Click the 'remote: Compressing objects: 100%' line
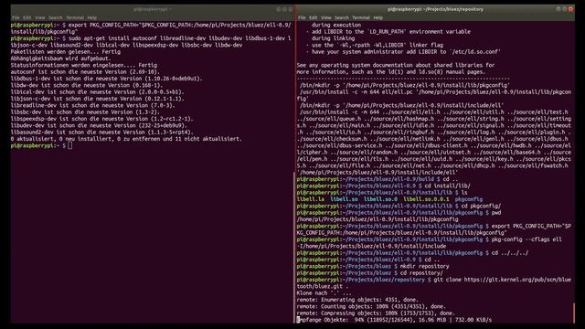The image size is (585, 329). pyautogui.click(x=376, y=313)
